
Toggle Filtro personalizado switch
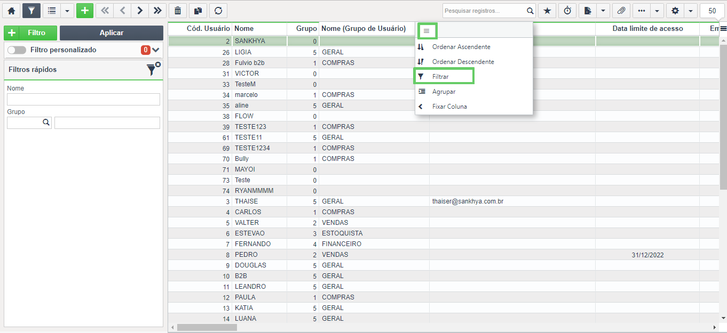coord(17,50)
